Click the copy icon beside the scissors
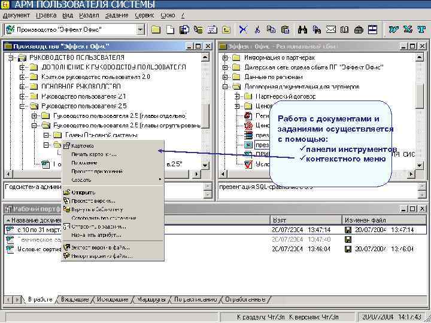Viewport: 431px width, 323px height. tap(271, 29)
